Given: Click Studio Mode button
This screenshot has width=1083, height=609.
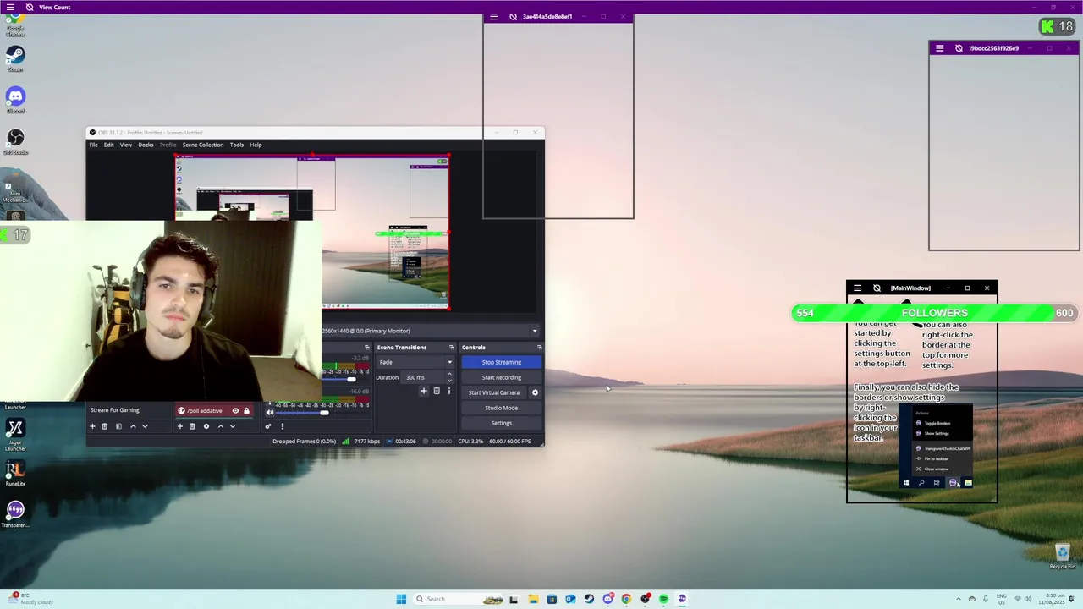Looking at the screenshot, I should pos(501,408).
